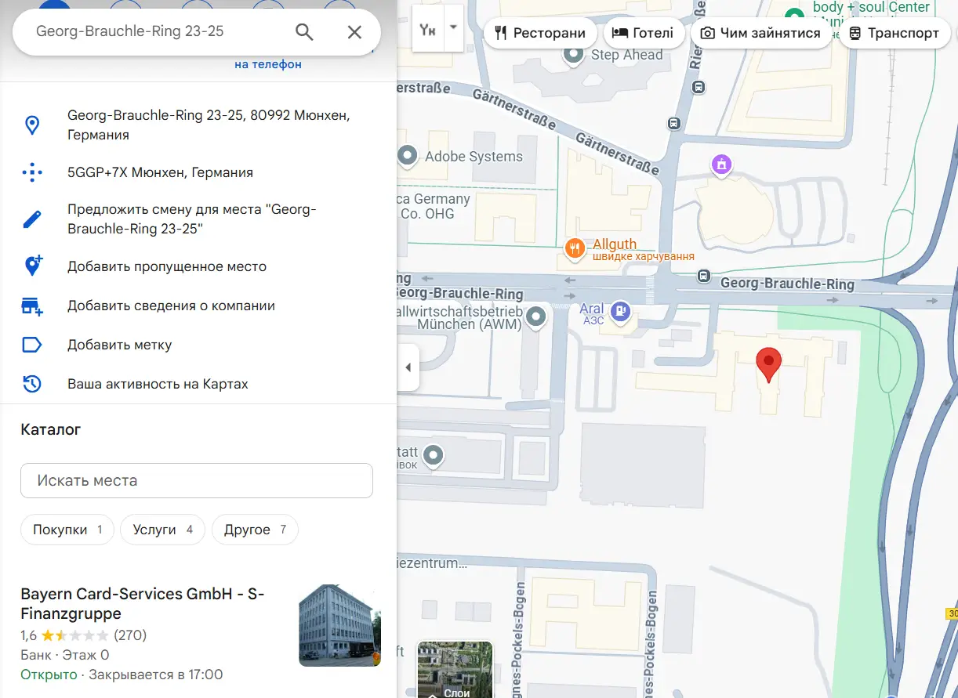Image resolution: width=958 pixels, height=698 pixels.
Task: Select the Транспорт filter chip
Action: (x=894, y=33)
